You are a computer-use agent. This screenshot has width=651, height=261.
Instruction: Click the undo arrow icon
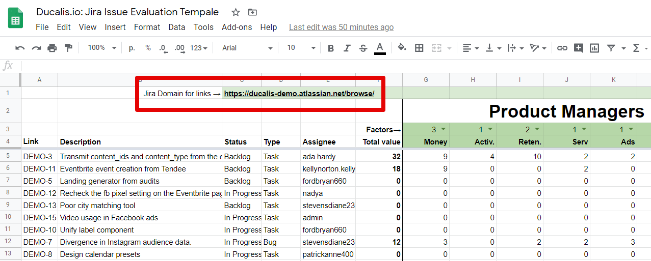20,48
